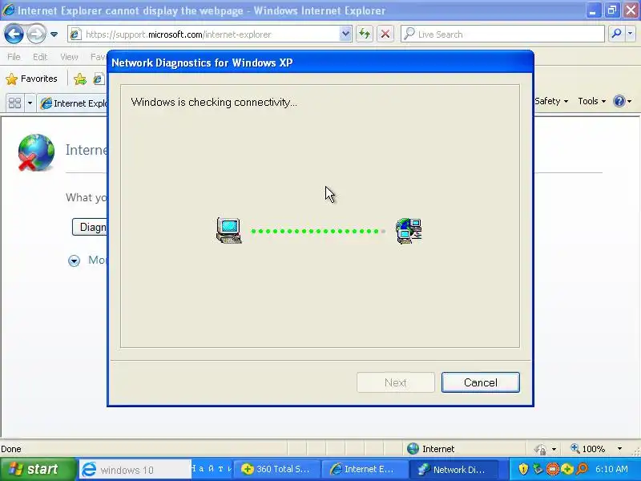Click into the Live Search box
Viewport: 641px width, 481px height.
pyautogui.click(x=503, y=34)
